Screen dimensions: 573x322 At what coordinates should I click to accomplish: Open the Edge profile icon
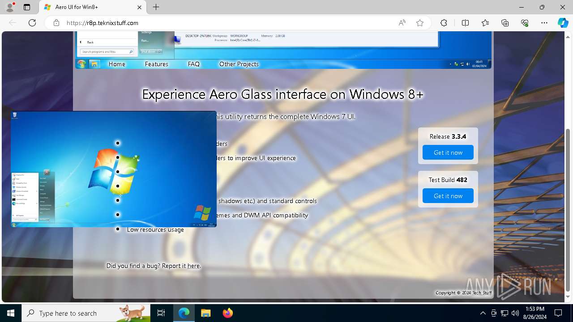[10, 7]
